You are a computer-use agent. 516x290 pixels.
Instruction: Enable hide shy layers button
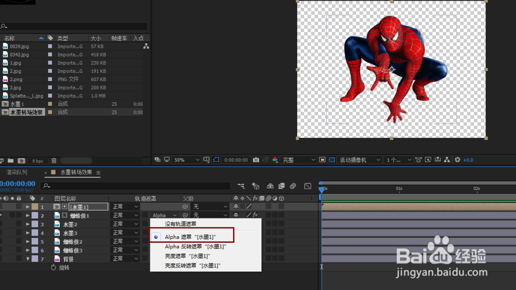coord(270,186)
